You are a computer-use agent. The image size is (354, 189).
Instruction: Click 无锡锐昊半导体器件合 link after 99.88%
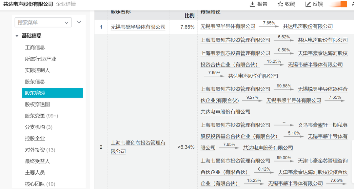[323, 89]
